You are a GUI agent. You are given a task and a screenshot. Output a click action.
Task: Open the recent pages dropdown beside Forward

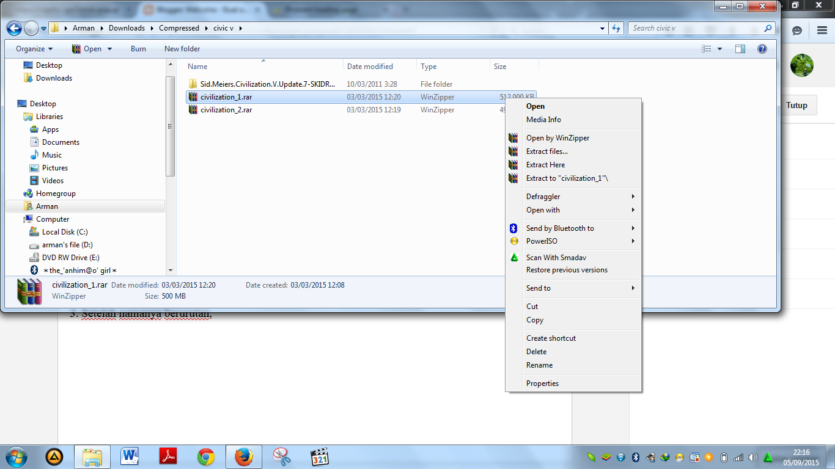pos(43,29)
